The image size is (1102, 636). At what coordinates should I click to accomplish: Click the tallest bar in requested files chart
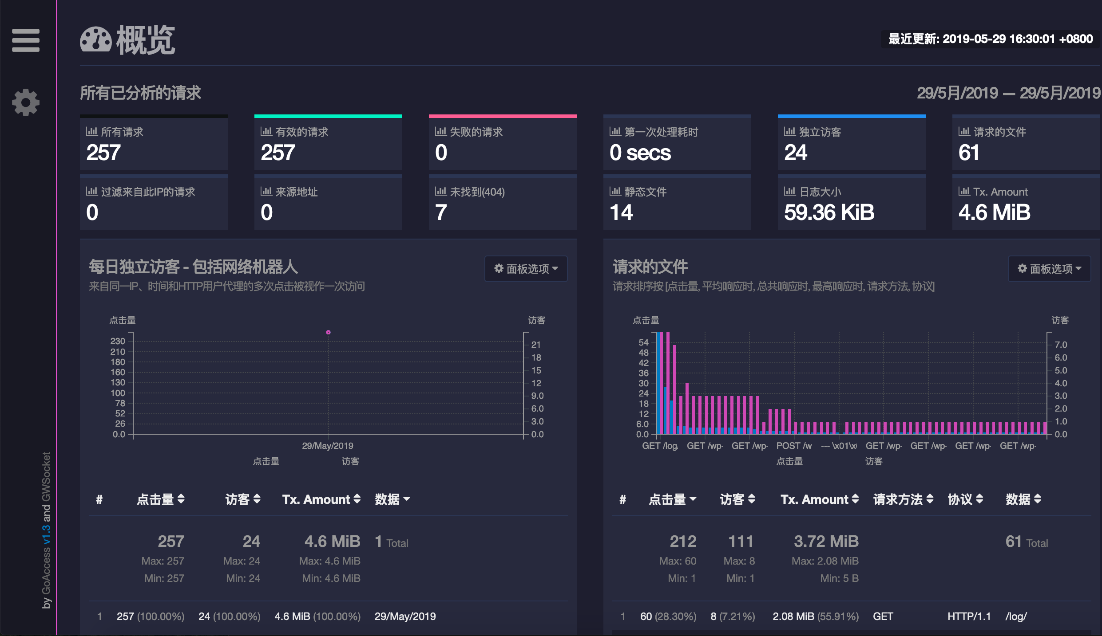point(659,382)
